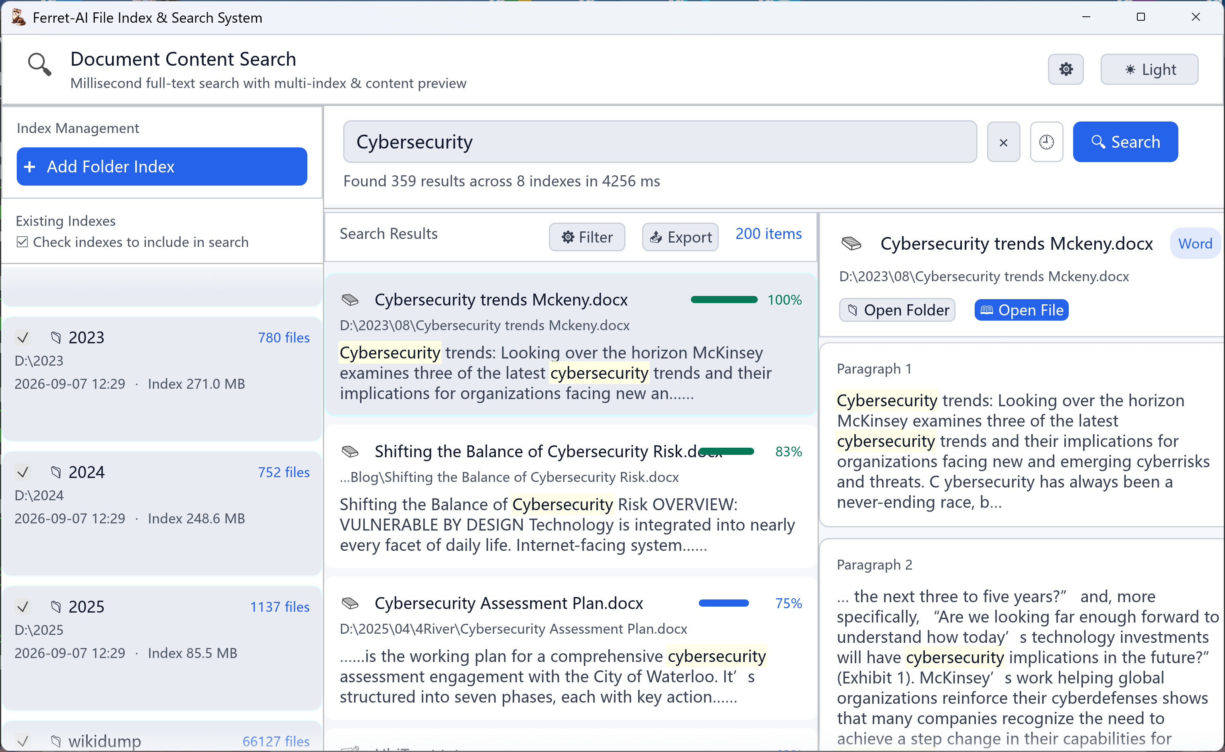Open the Shifting the Balance of Cybersecurity Risk result
The image size is (1225, 752).
click(571, 496)
